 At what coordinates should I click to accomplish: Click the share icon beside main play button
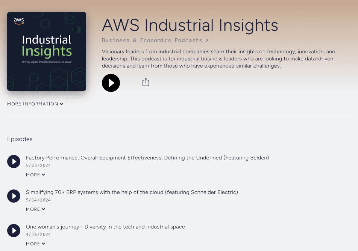[x=146, y=82]
